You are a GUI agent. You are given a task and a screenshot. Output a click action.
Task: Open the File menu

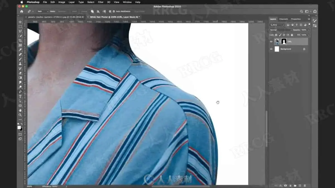(x=45, y=2)
